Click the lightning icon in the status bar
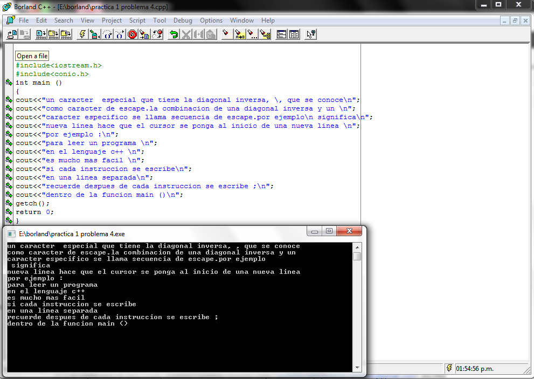 pyautogui.click(x=449, y=368)
